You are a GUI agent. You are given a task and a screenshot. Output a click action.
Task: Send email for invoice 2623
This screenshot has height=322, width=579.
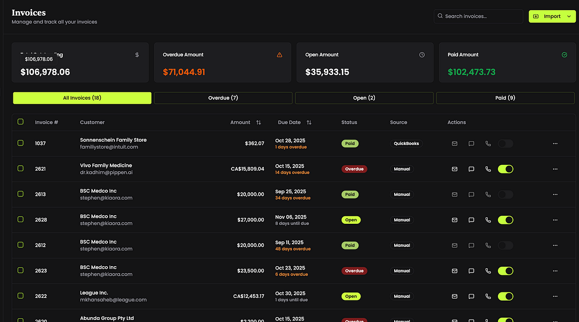454,270
